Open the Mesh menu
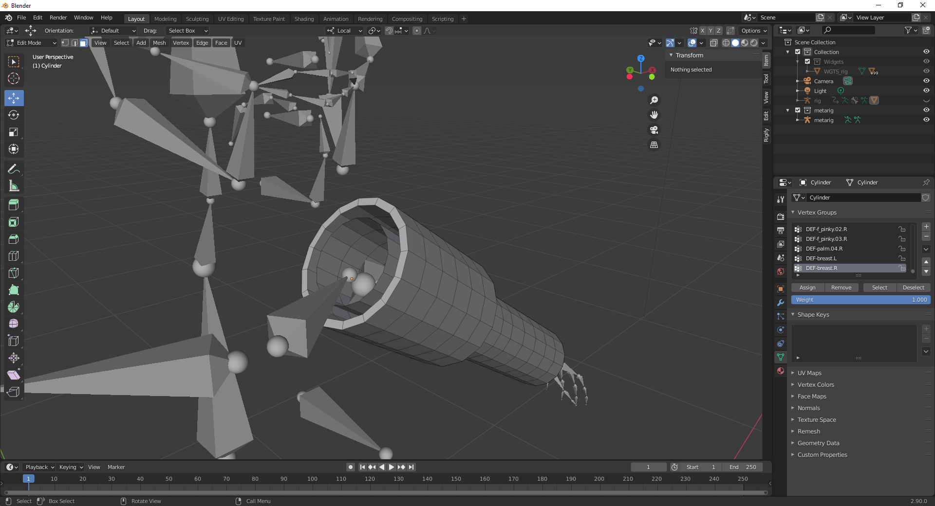Screen dimensions: 935x506 click(159, 43)
